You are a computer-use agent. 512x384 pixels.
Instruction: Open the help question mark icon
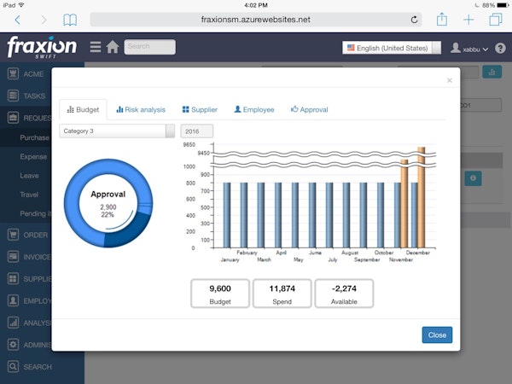pyautogui.click(x=500, y=48)
